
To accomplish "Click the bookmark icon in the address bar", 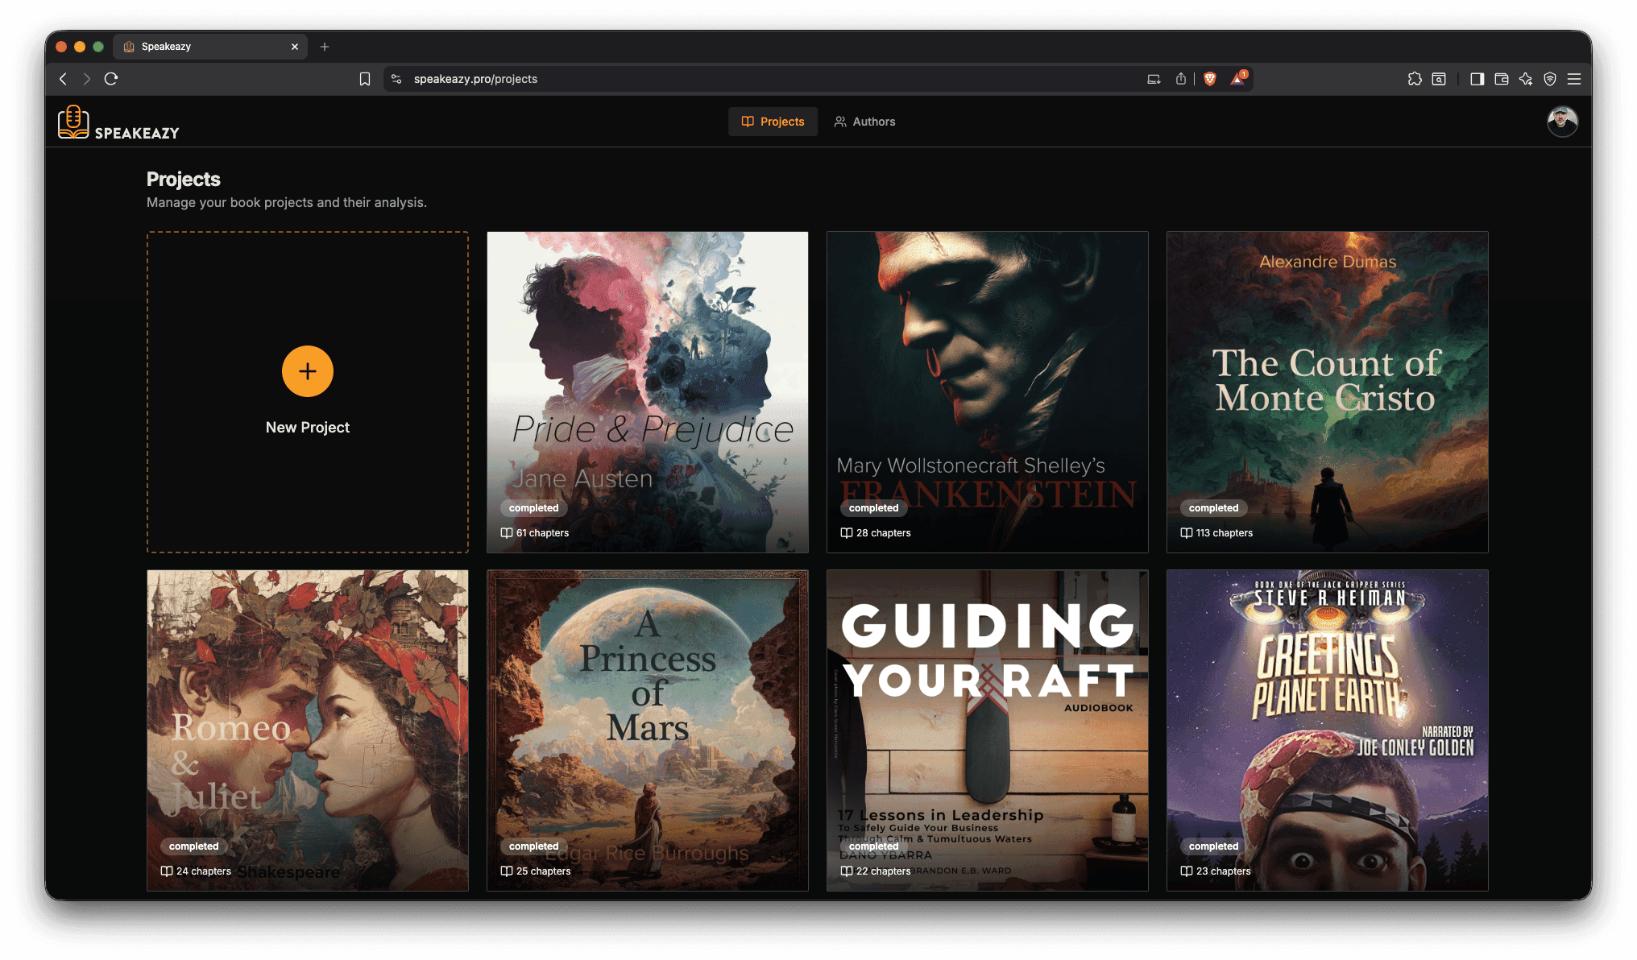I will coord(365,79).
